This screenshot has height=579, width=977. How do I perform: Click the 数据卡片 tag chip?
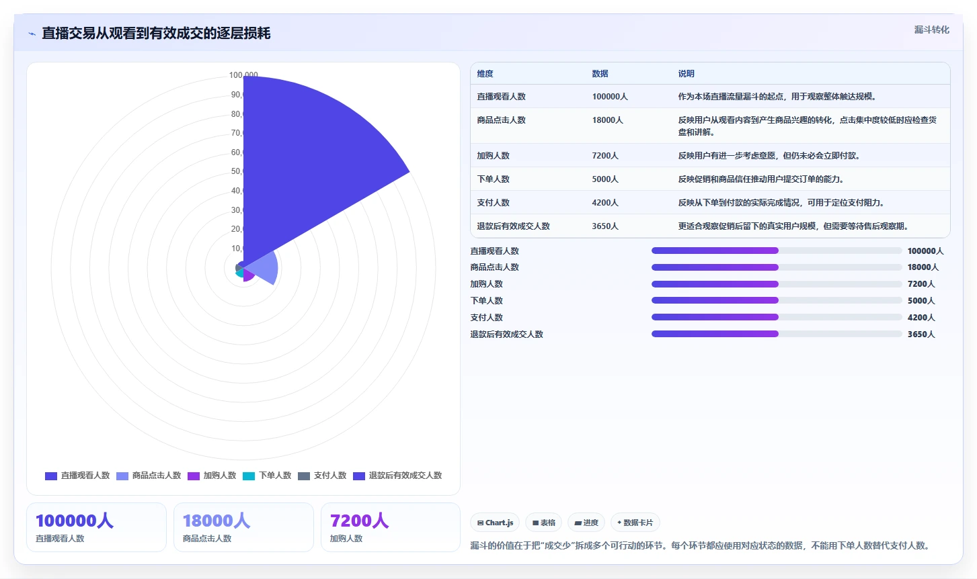635,523
